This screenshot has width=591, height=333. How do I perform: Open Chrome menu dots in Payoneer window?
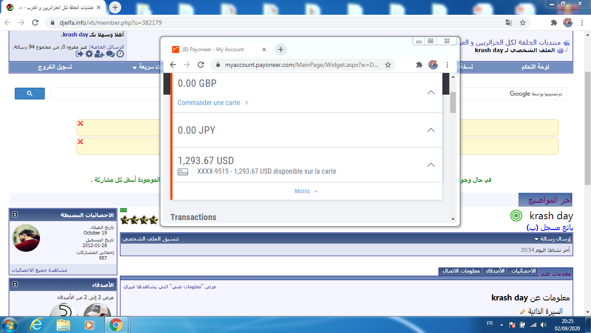[x=448, y=65]
